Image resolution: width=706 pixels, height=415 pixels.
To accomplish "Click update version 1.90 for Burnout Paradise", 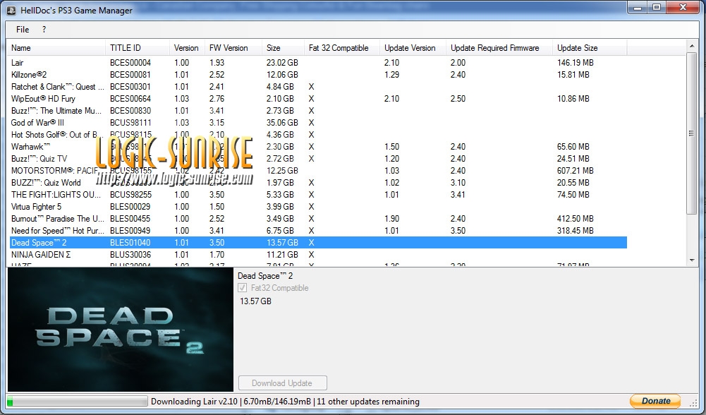I will pos(391,219).
